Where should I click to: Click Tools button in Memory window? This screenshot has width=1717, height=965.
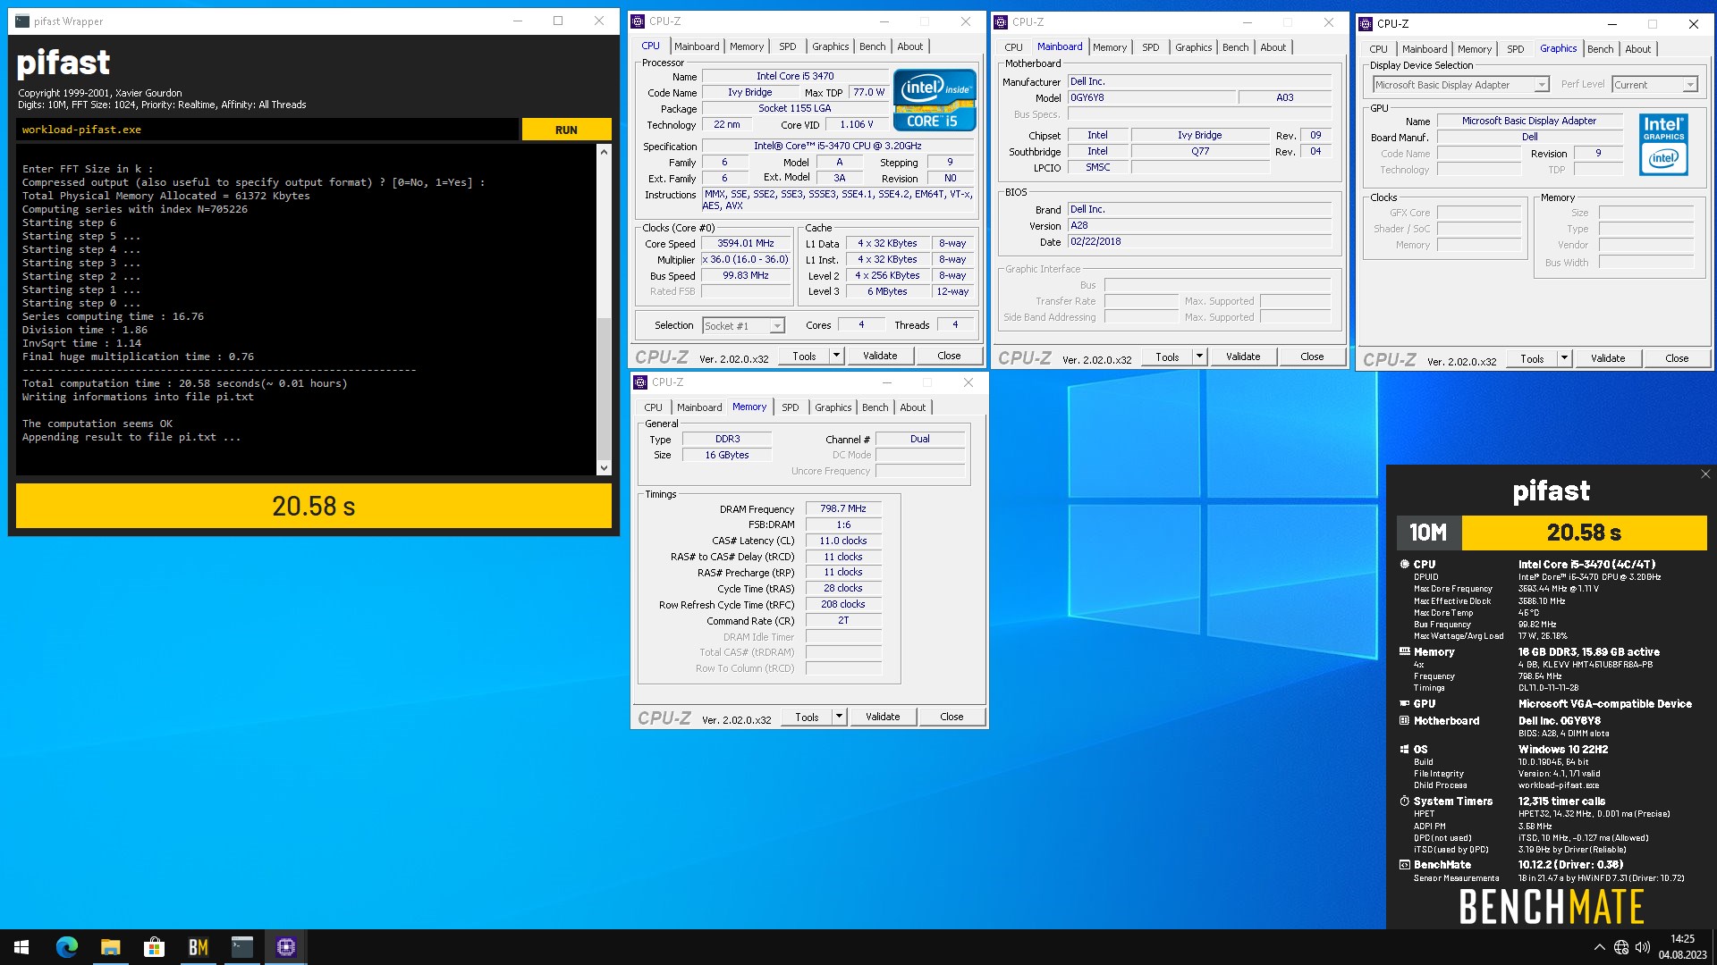pyautogui.click(x=807, y=717)
